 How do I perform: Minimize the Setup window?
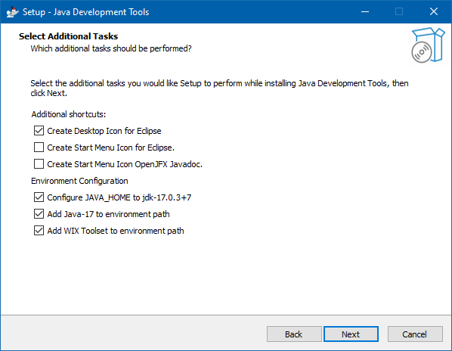pyautogui.click(x=365, y=12)
